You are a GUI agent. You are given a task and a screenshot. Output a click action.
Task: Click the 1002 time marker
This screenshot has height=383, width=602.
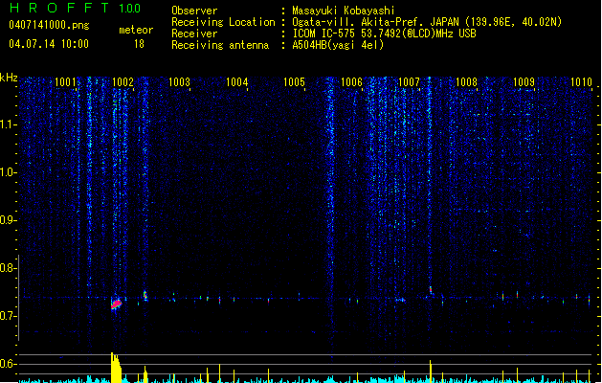pos(123,82)
